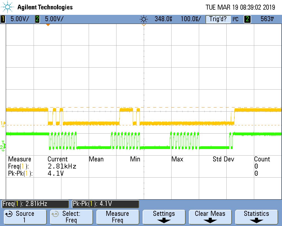Click the Agilent Technologies starburst logo
Image resolution: width=282 pixels, height=226 pixels.
click(7, 7)
